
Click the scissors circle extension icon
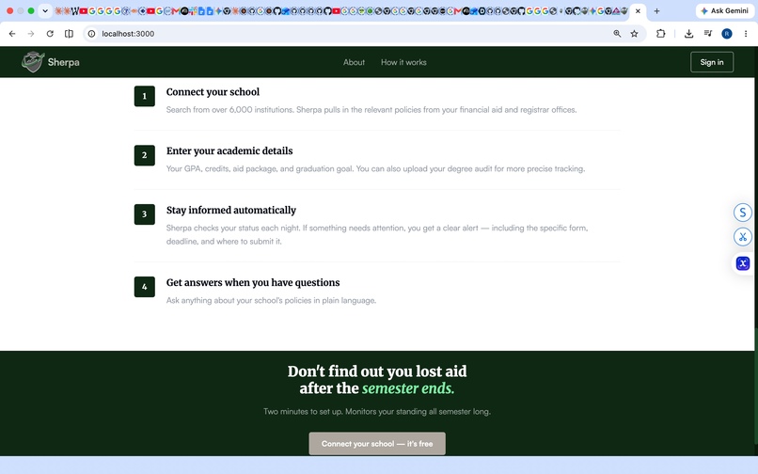[743, 236]
